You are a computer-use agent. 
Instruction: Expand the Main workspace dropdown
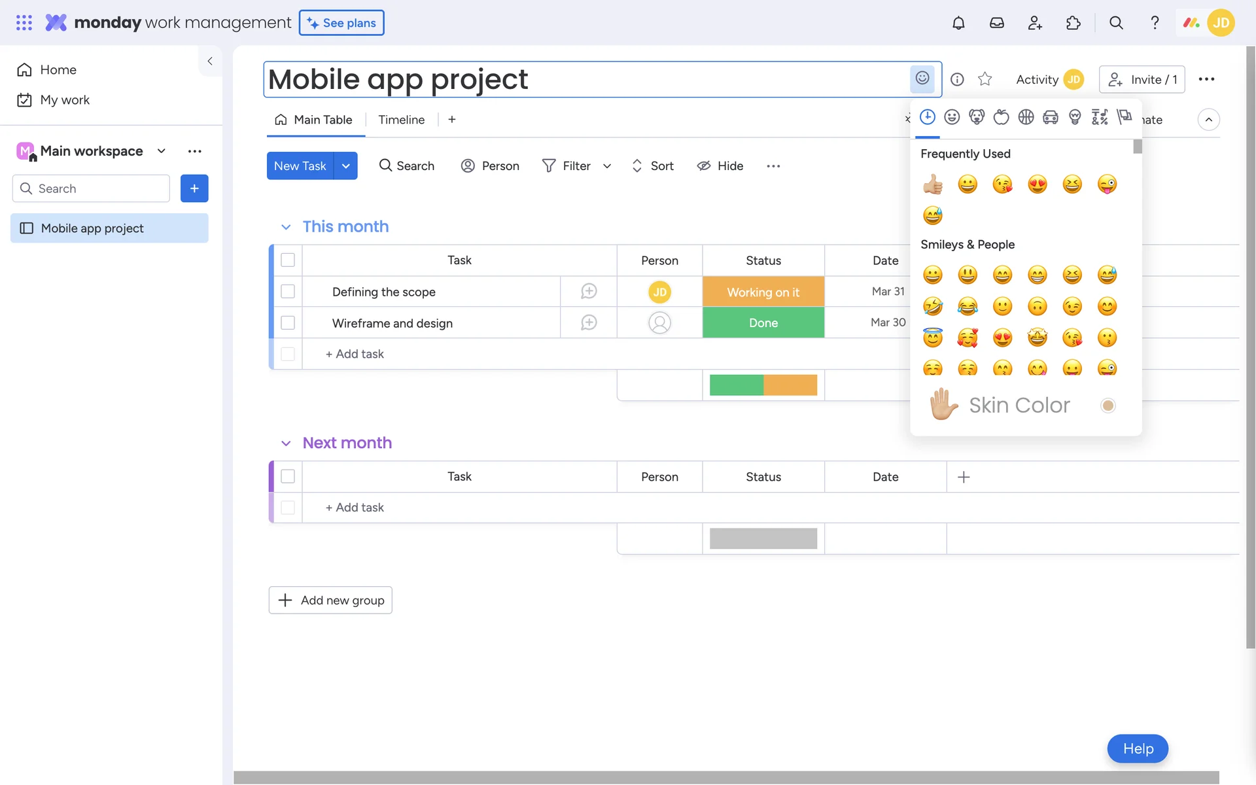point(162,151)
